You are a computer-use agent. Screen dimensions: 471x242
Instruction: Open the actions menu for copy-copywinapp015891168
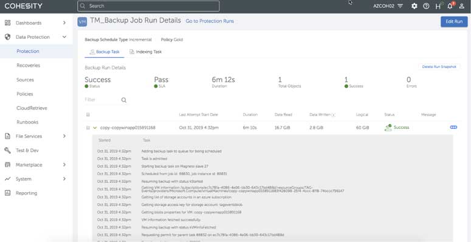[453, 128]
